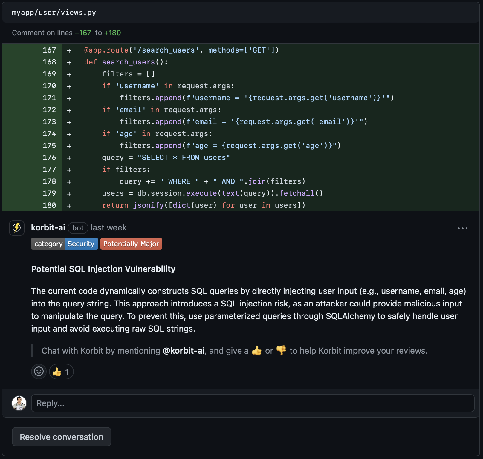483x459 pixels.
Task: Click the bot label badge
Action: (78, 228)
